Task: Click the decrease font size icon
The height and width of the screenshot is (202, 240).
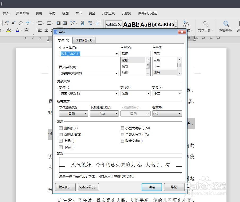Action: (13, 23)
